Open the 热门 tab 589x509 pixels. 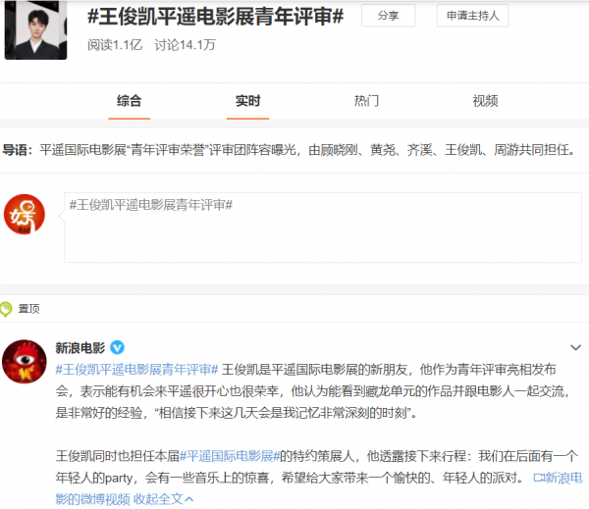(x=366, y=101)
